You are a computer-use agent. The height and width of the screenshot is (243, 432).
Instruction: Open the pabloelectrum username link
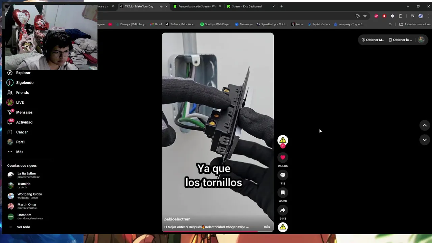[x=177, y=219]
